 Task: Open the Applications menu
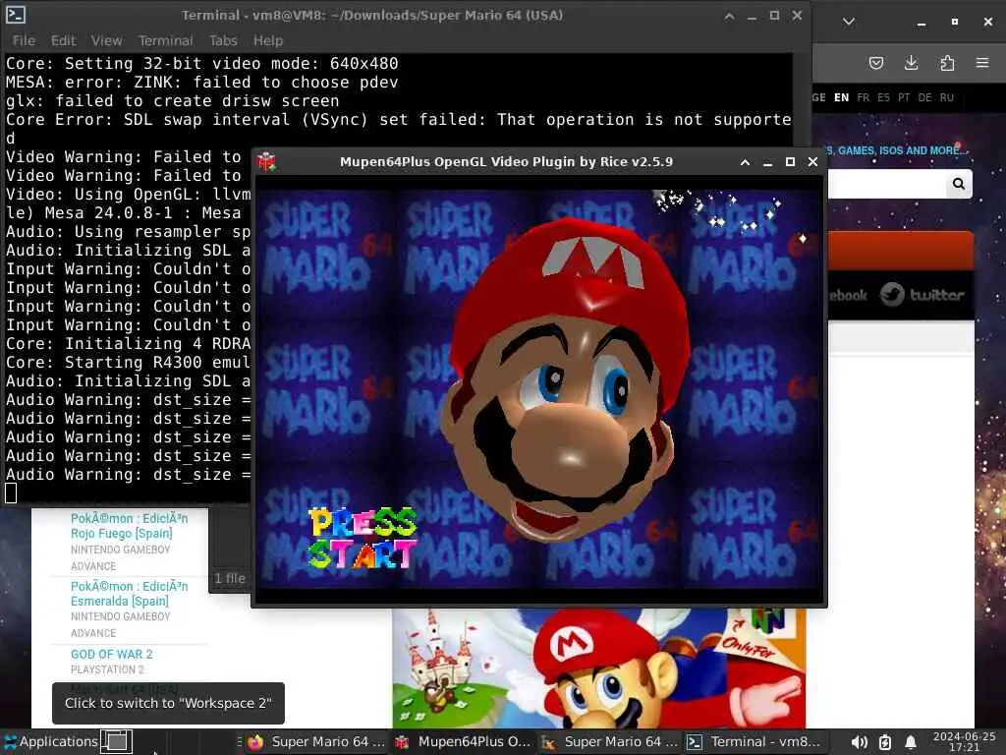pos(51,741)
